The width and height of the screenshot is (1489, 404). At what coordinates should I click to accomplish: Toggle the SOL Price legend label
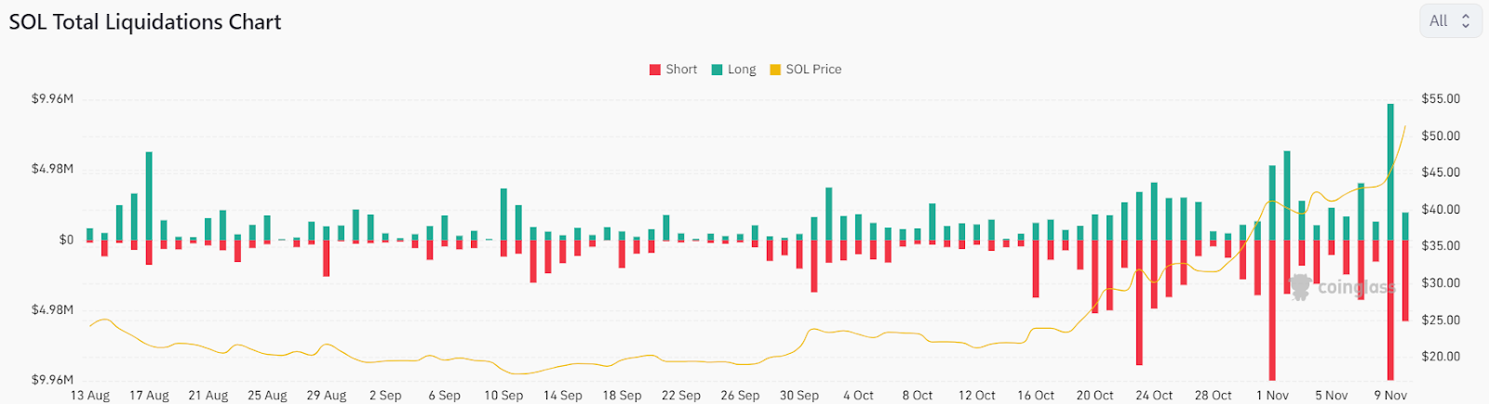[x=813, y=70]
